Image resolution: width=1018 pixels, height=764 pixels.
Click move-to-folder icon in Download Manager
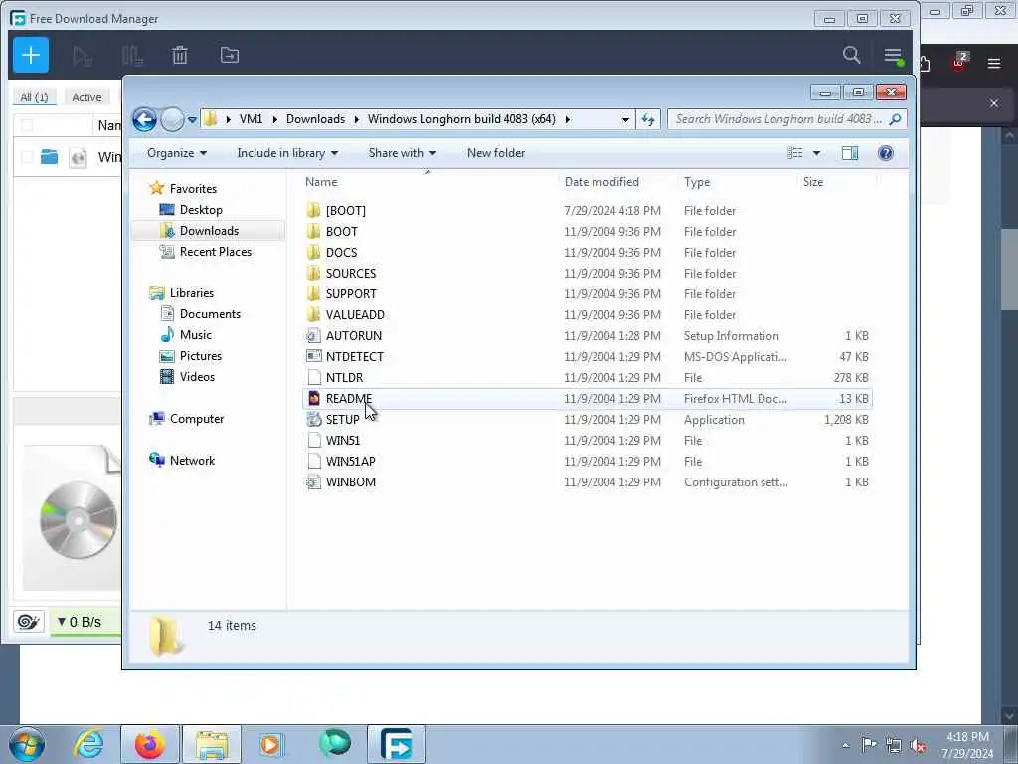point(230,56)
